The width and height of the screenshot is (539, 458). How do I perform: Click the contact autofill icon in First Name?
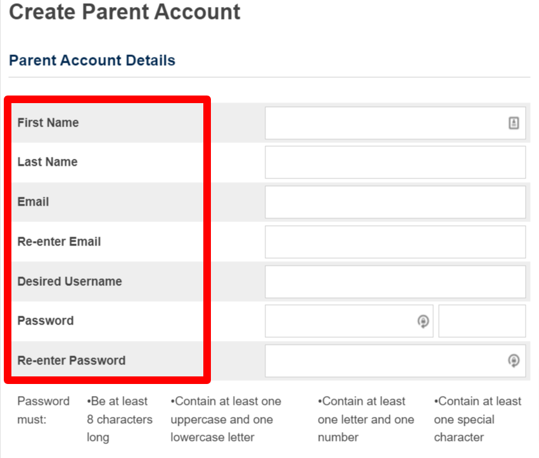514,123
